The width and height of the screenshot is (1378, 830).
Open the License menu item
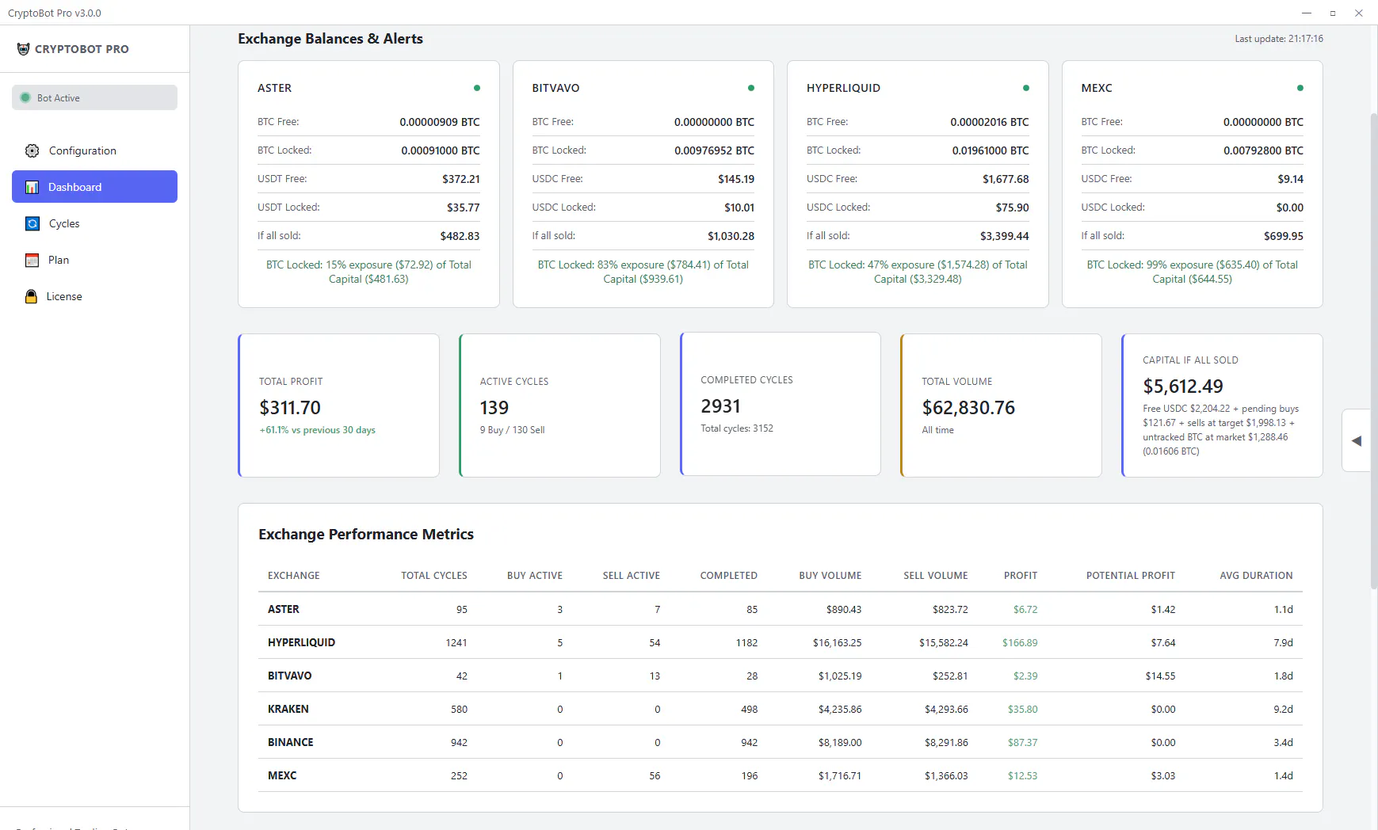[x=94, y=296]
